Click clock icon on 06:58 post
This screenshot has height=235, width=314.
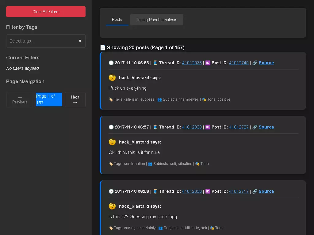point(111,63)
